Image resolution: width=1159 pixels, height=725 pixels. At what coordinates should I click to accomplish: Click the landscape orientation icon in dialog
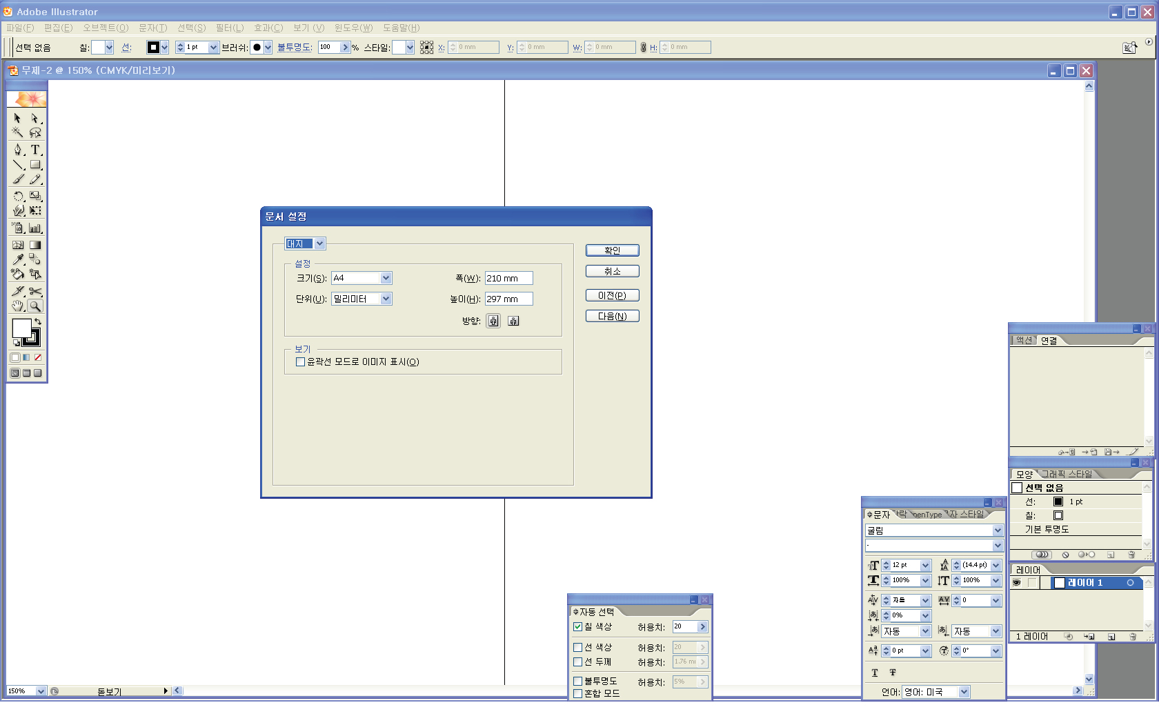[513, 321]
